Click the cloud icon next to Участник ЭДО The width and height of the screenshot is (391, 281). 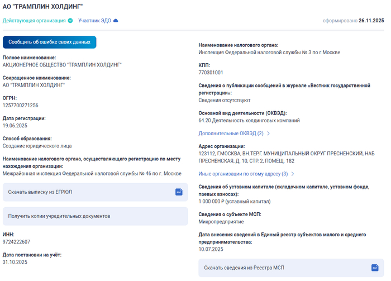116,21
